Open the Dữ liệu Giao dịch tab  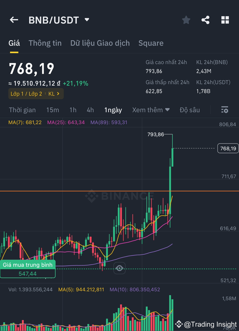tap(100, 43)
